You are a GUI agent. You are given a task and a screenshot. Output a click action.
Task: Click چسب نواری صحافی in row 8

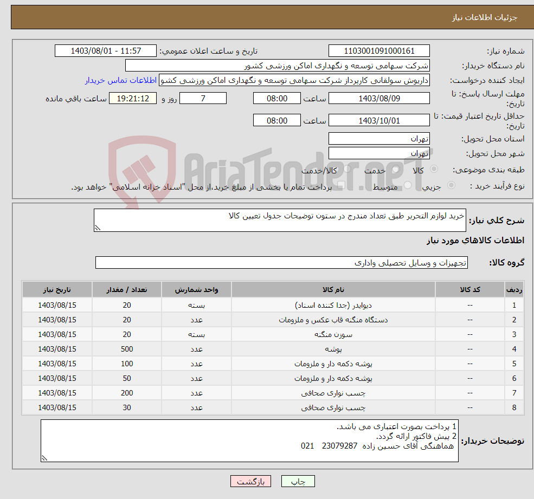pos(333,408)
